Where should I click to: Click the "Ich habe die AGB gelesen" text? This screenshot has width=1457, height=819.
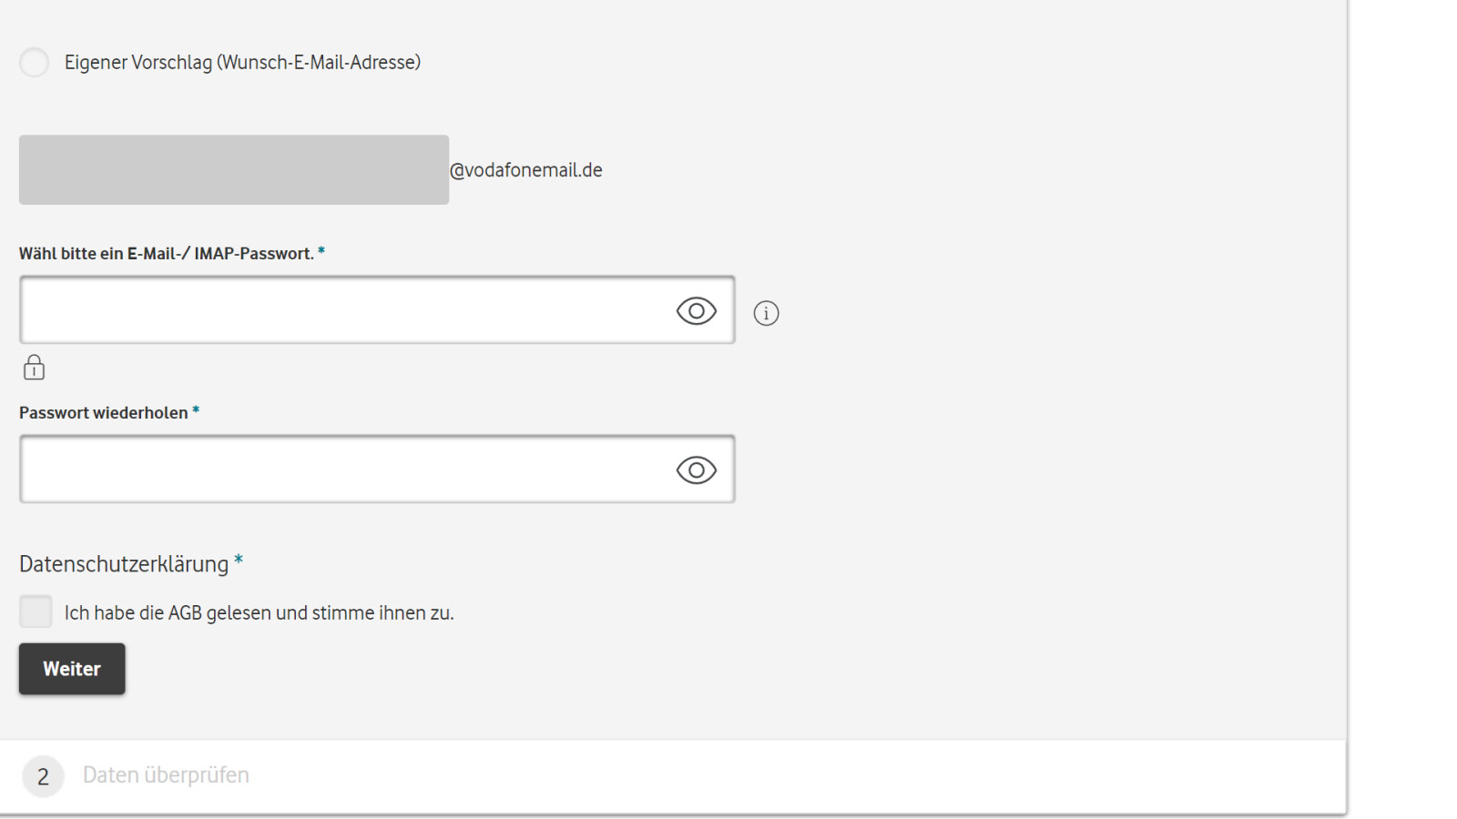pyautogui.click(x=259, y=612)
